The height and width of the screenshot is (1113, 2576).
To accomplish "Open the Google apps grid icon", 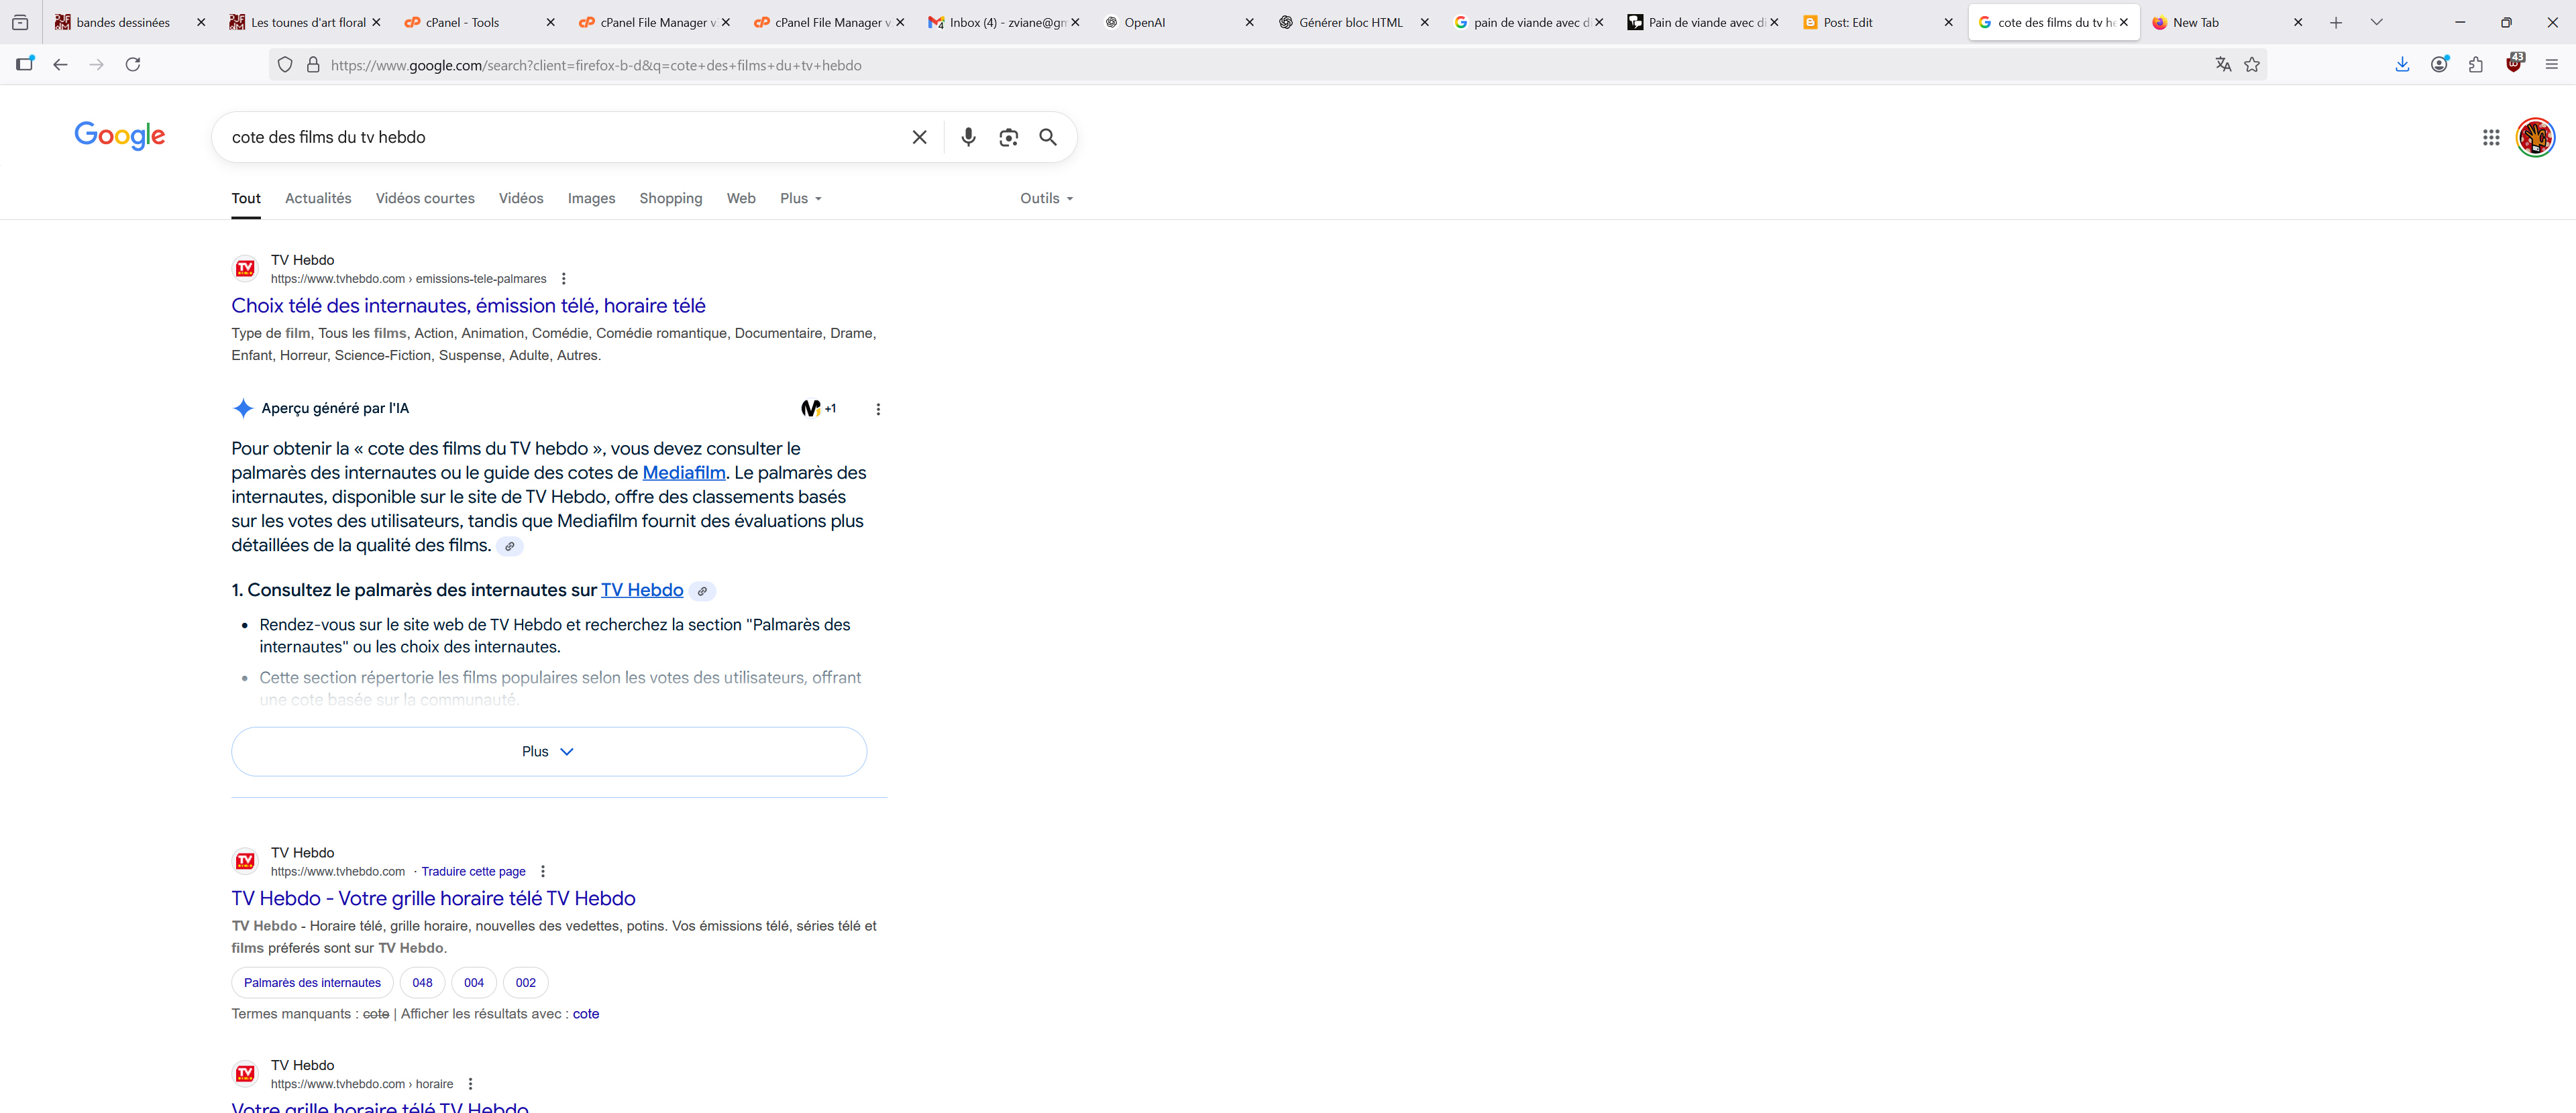I will coord(2490,137).
